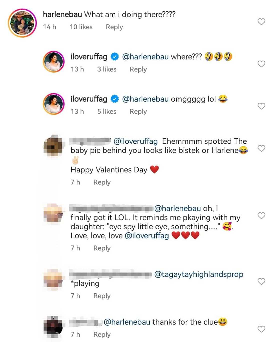Open harlenebau's profile picture story ring
Screen dimensions: 280x342
(x=22, y=23)
